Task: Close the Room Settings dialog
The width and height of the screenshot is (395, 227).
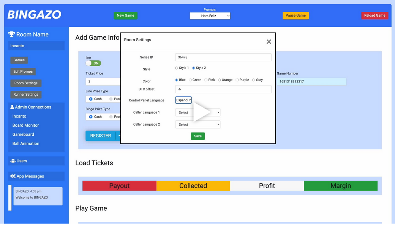Action: [x=269, y=42]
